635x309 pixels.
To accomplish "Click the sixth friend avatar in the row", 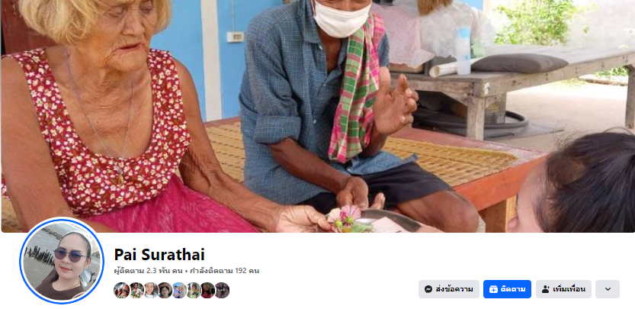I will click(x=193, y=291).
